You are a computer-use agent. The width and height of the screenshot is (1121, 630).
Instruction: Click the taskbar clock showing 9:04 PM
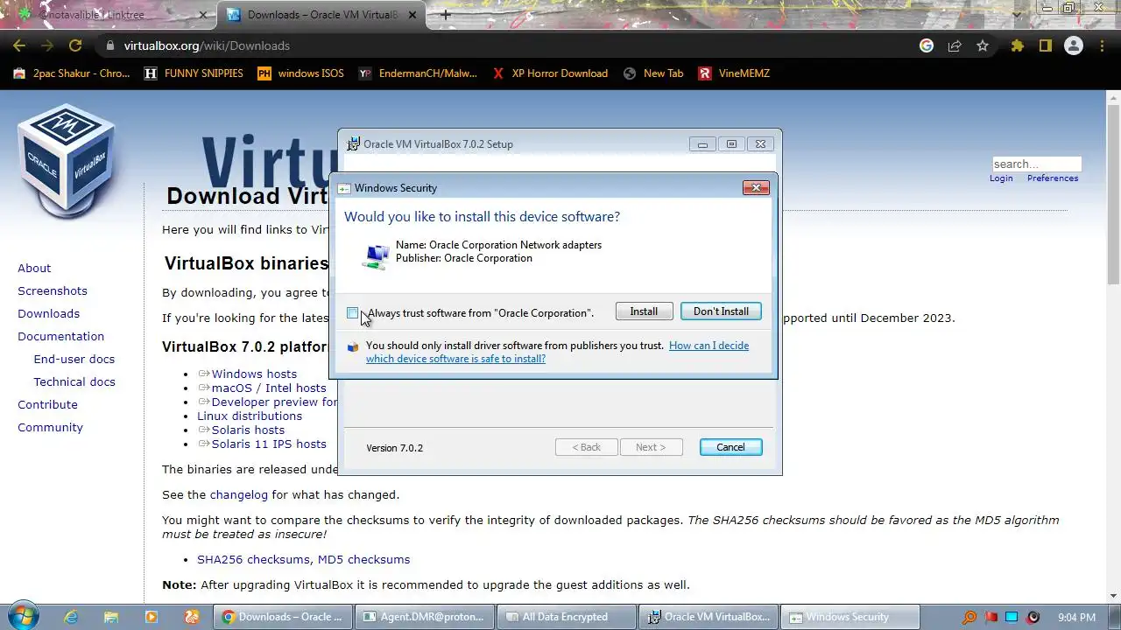pos(1076,617)
